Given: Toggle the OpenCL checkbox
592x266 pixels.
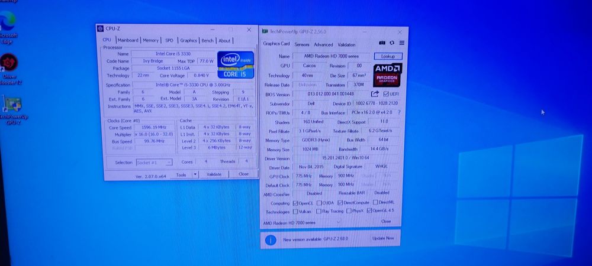Looking at the screenshot, I should point(295,203).
